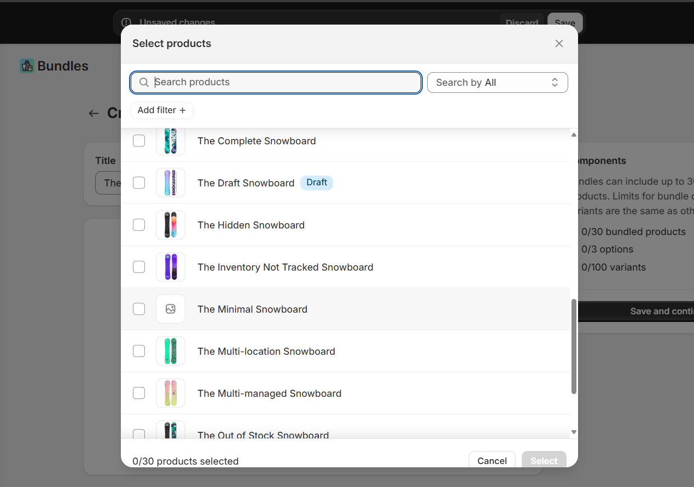The height and width of the screenshot is (487, 694).
Task: Select The Hidden Snowboard checkbox
Action: click(139, 225)
